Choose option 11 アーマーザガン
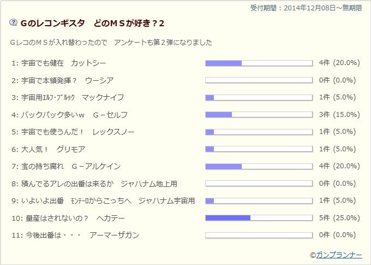The width and height of the screenshot is (371, 265). [x=75, y=235]
